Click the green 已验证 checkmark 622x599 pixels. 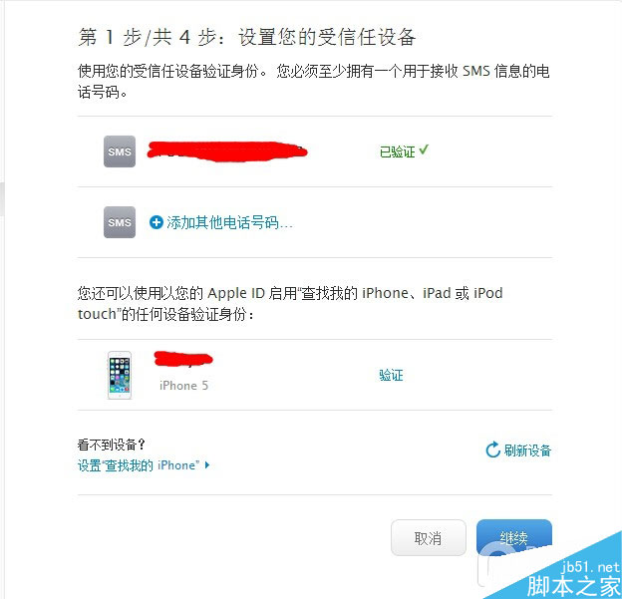424,150
